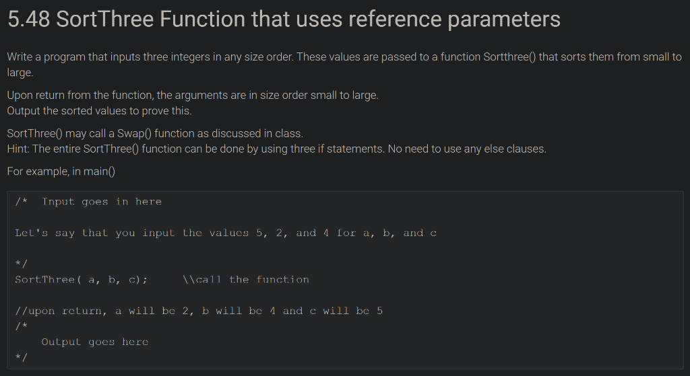Click the word 'large.' on the second paragraph line
The width and height of the screenshot is (690, 376).
point(20,73)
